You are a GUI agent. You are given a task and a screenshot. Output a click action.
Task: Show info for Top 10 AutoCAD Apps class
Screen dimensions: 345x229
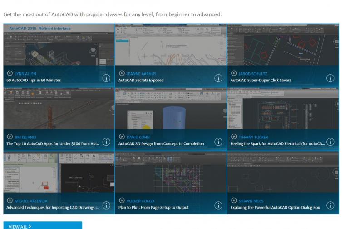point(106,142)
